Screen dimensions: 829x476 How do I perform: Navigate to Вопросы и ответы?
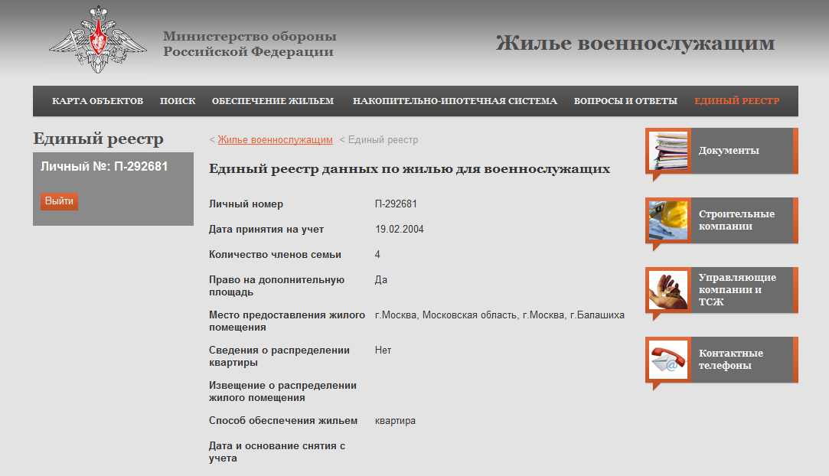(625, 101)
